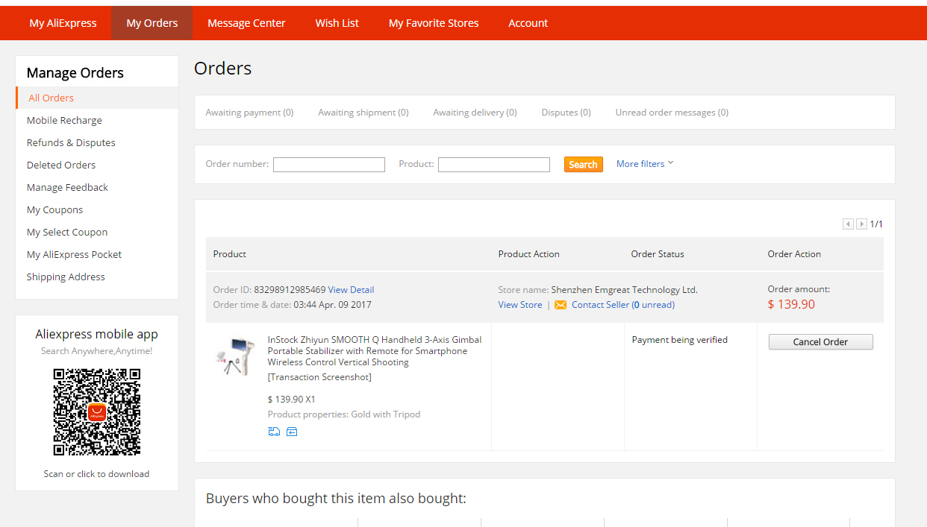This screenshot has width=927, height=527.
Task: Click the Payment being verified status
Action: [680, 340]
